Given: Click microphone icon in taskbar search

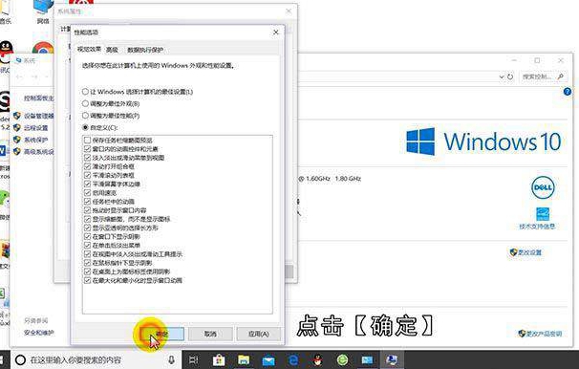Looking at the screenshot, I should point(171,359).
